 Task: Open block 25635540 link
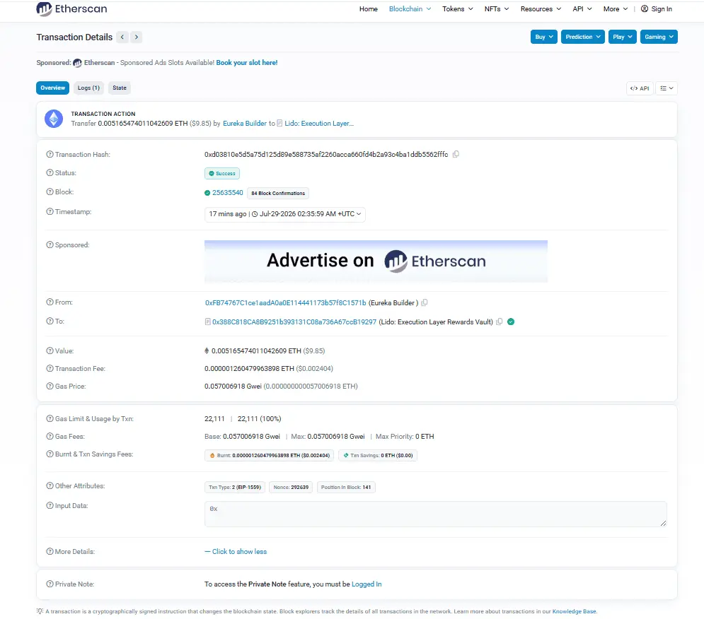point(228,192)
